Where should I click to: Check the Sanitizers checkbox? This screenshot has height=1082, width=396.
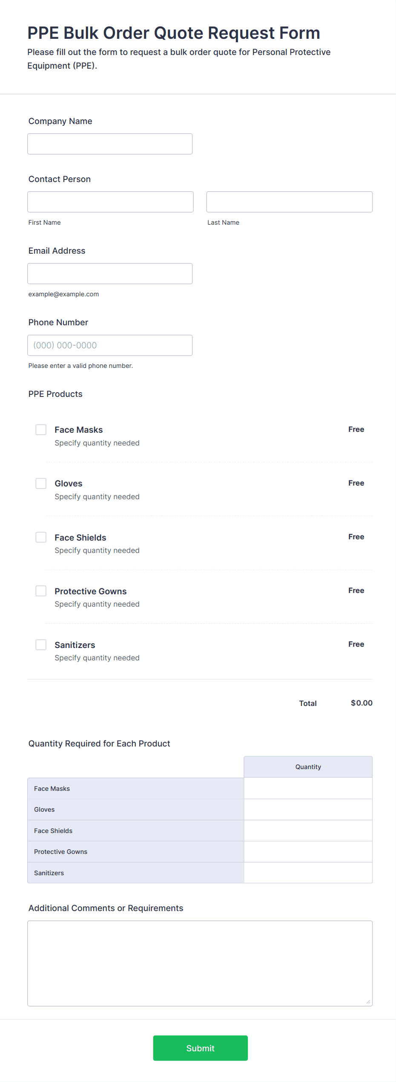pyautogui.click(x=41, y=644)
